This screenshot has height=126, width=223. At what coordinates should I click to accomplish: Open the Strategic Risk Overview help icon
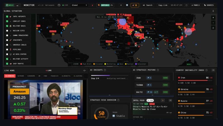pyautogui.click(x=118, y=100)
